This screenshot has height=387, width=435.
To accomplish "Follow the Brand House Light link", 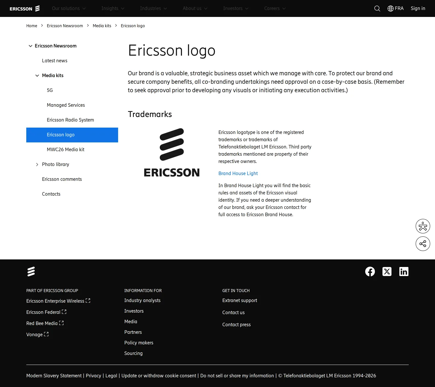I will (x=238, y=174).
